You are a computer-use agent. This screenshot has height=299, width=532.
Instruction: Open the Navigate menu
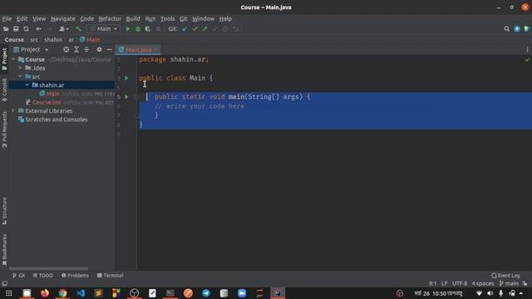[63, 18]
